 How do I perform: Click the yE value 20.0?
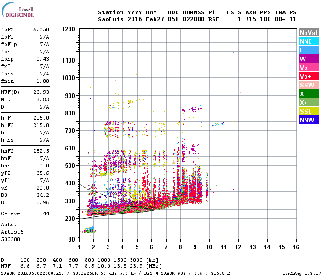click(x=43, y=188)
